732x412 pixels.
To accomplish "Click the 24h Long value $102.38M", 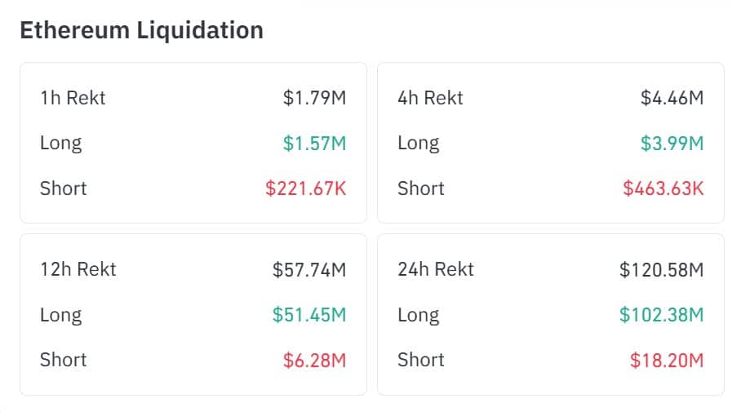I will point(661,315).
